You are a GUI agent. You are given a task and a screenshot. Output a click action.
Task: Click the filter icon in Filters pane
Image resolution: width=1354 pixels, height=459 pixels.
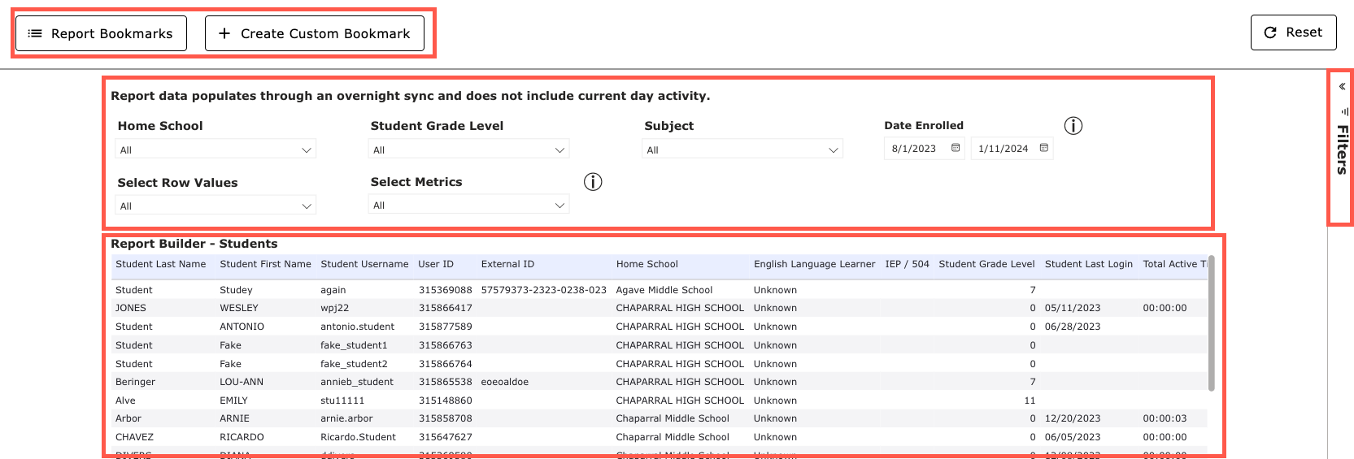[1344, 111]
